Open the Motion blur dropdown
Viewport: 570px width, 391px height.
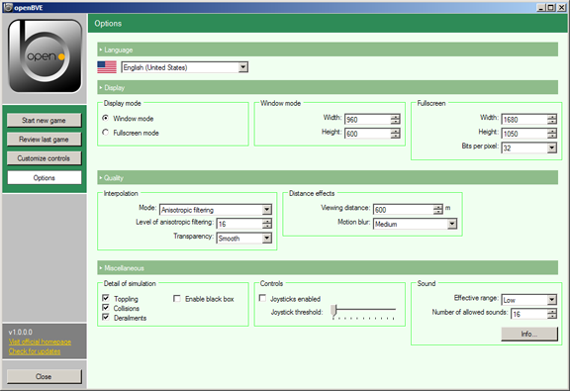416,224
